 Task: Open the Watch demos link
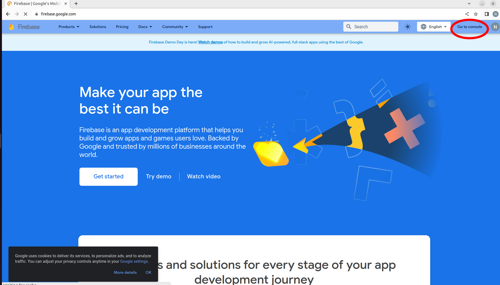pyautogui.click(x=210, y=42)
